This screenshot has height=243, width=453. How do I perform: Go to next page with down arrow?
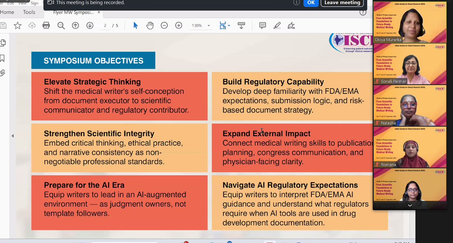tap(90, 26)
